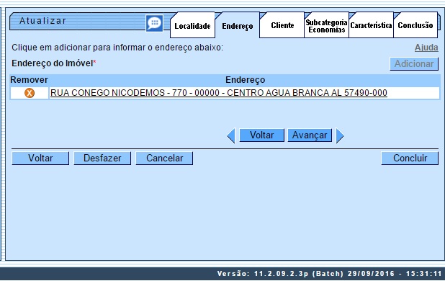Open the Característica tab
This screenshot has width=445, height=281.
(371, 25)
